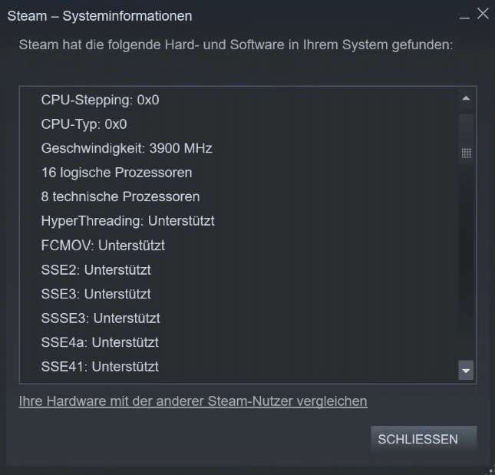Select the FCMOV: Unterstützt line
Viewport: 495px width, 475px height.
pos(104,246)
